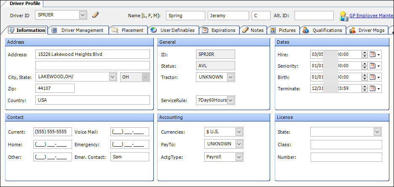Switch to the Driver Management tab

click(x=78, y=30)
